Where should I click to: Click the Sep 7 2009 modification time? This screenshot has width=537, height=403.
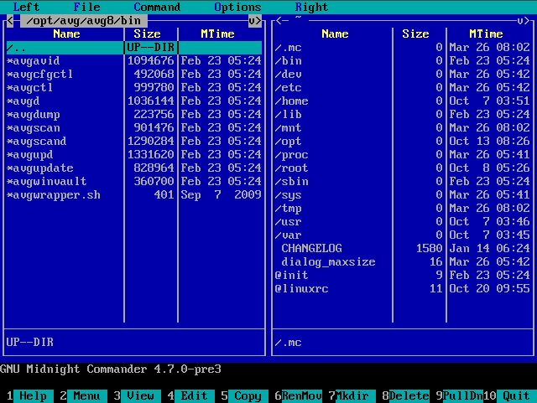tap(221, 195)
